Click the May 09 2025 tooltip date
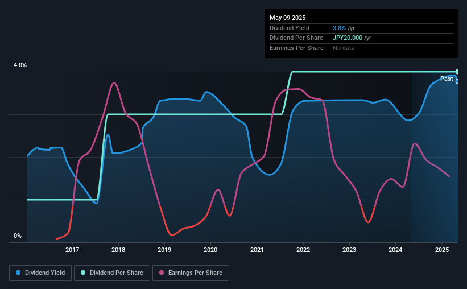This screenshot has height=289, width=467. (287, 18)
